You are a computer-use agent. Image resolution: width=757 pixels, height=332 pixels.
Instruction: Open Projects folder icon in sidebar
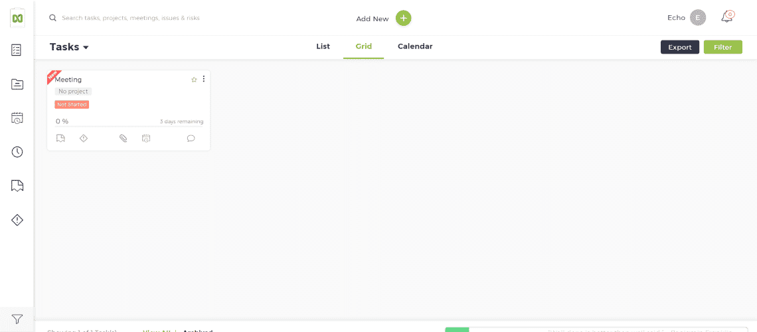pyautogui.click(x=17, y=84)
